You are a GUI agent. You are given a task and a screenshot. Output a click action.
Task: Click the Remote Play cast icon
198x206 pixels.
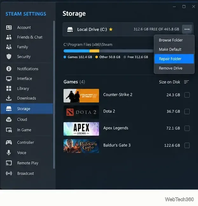coord(9,163)
